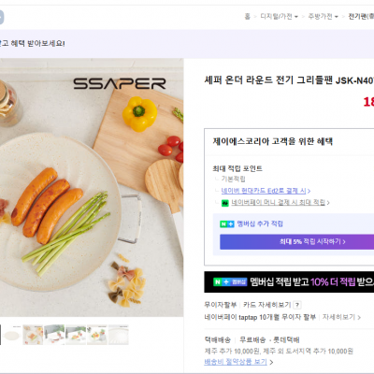Image resolution: width=374 pixels, height=374 pixels.
Task: Select the second product thumbnail
Action: point(33,335)
